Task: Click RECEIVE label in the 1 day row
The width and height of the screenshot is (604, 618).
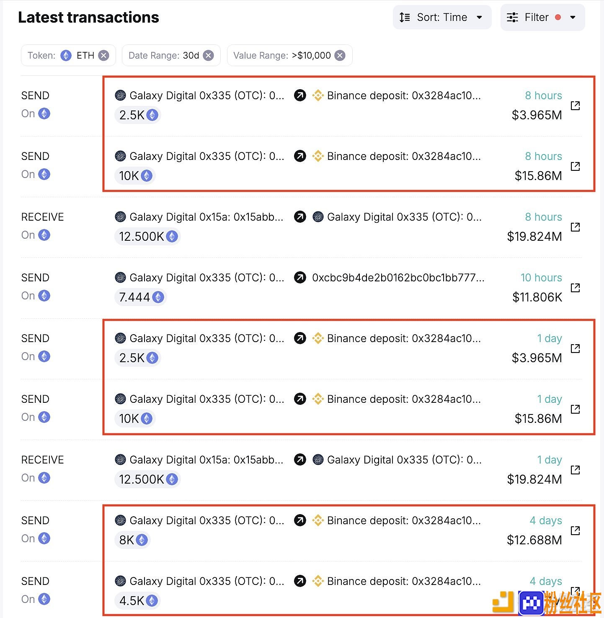Action: 42,460
